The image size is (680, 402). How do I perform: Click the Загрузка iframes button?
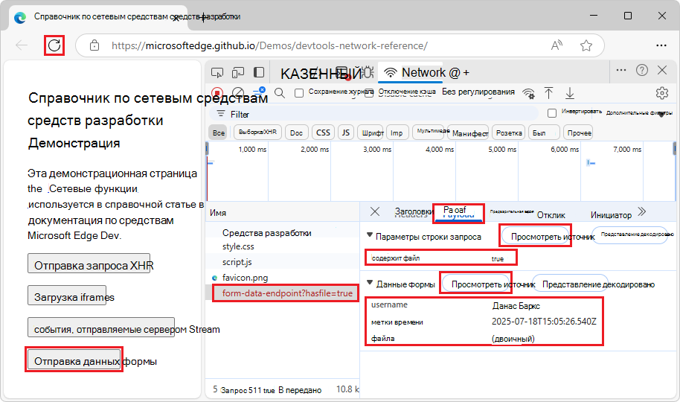(x=67, y=296)
